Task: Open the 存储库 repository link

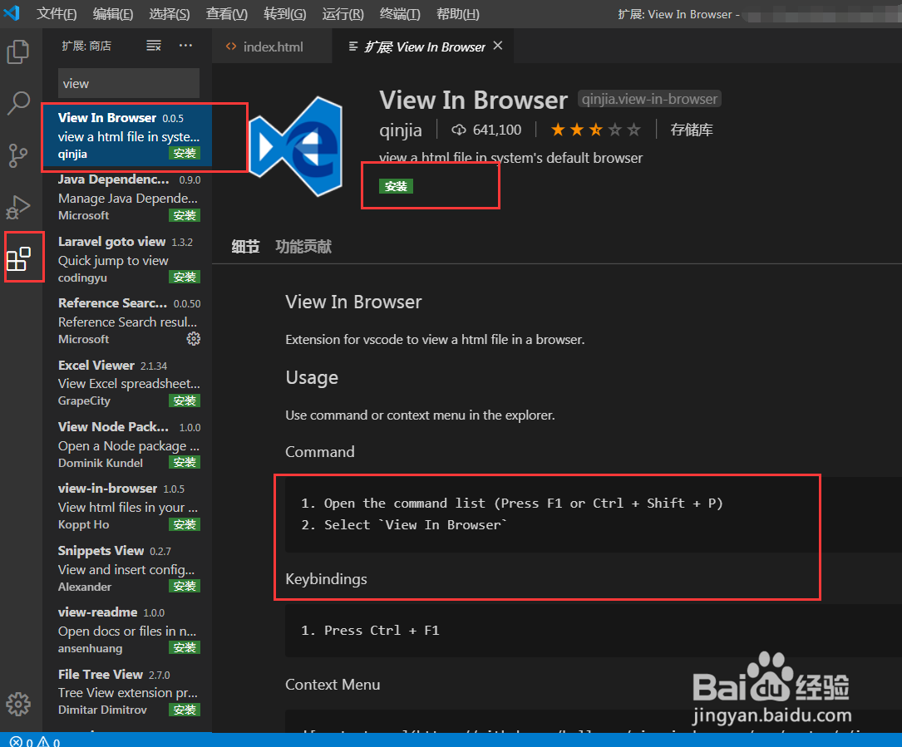Action: (x=692, y=130)
